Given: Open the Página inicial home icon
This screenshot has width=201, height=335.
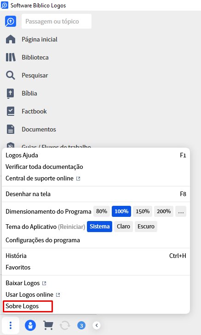Looking at the screenshot, I should [x=11, y=39].
